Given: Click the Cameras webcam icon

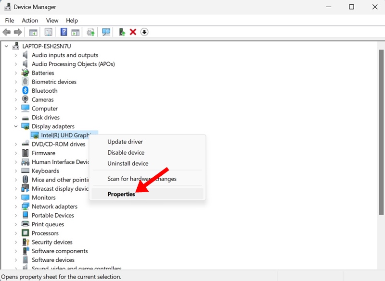Looking at the screenshot, I should (26, 99).
